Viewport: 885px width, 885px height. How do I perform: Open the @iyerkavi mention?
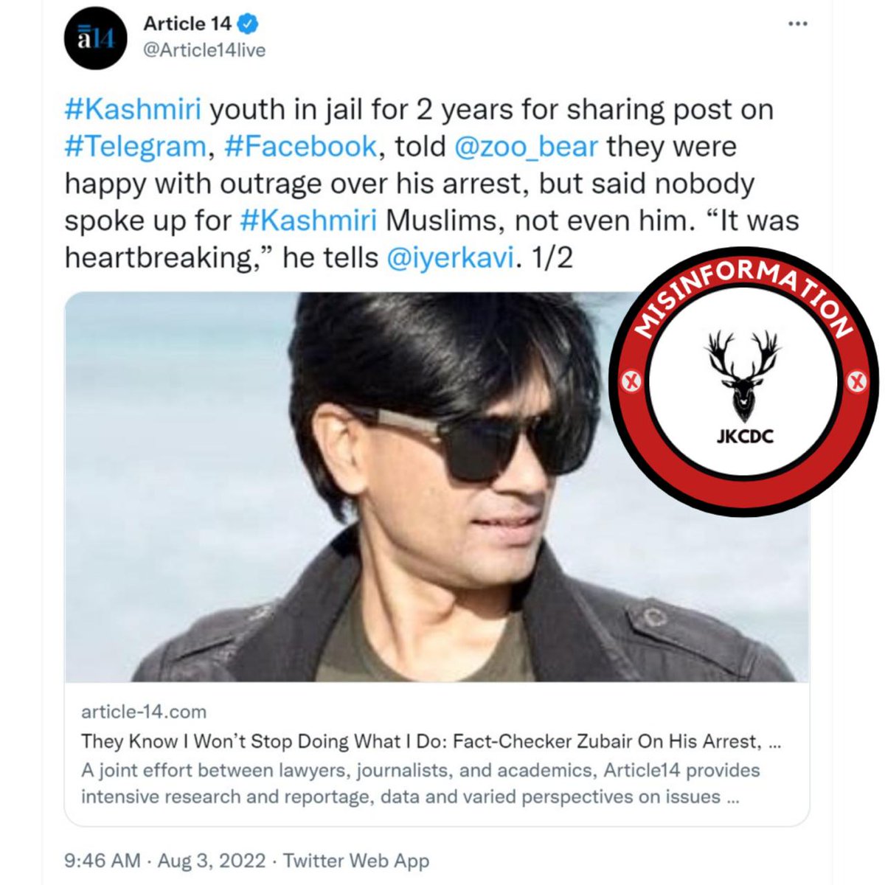pyautogui.click(x=449, y=257)
